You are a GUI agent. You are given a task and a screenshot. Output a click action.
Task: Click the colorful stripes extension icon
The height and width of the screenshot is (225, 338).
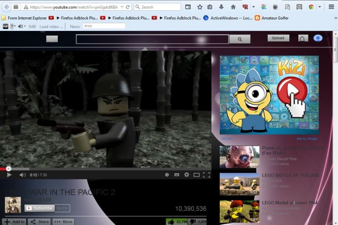(263, 7)
